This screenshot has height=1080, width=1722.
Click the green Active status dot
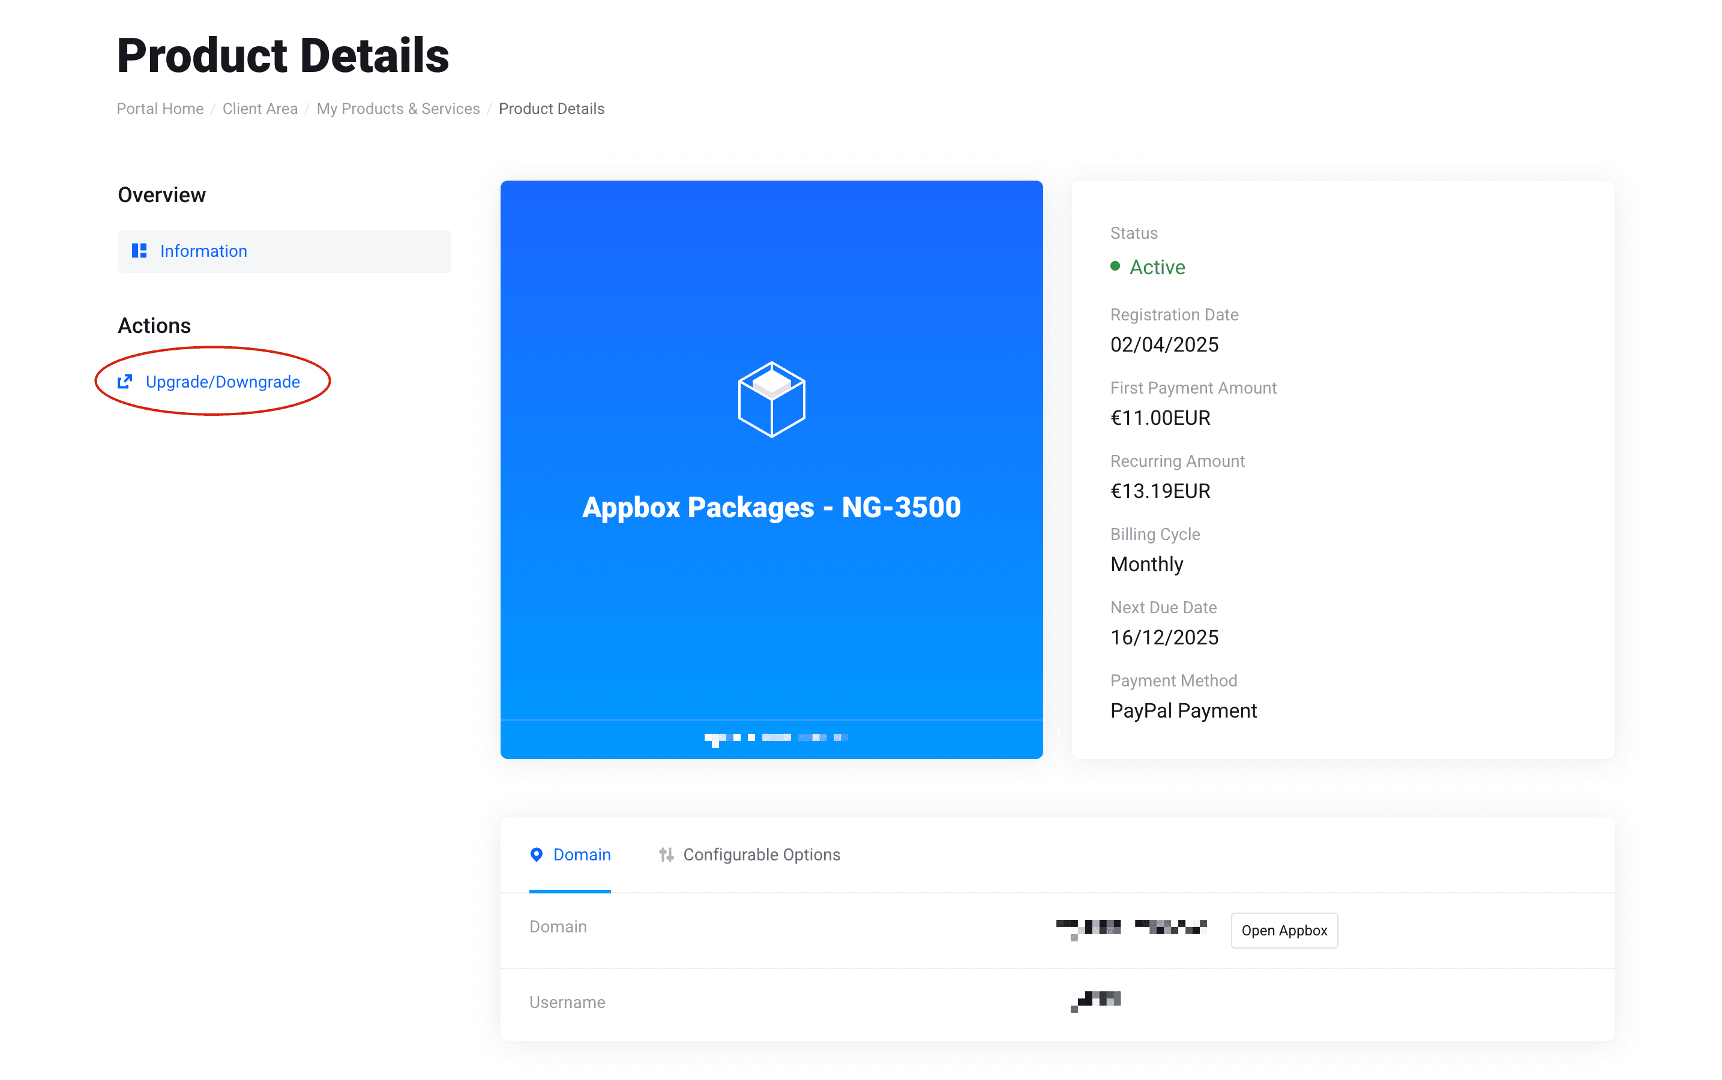point(1115,266)
